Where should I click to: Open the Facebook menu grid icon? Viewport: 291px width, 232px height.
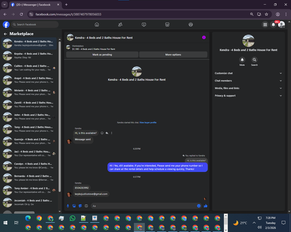click(x=265, y=24)
